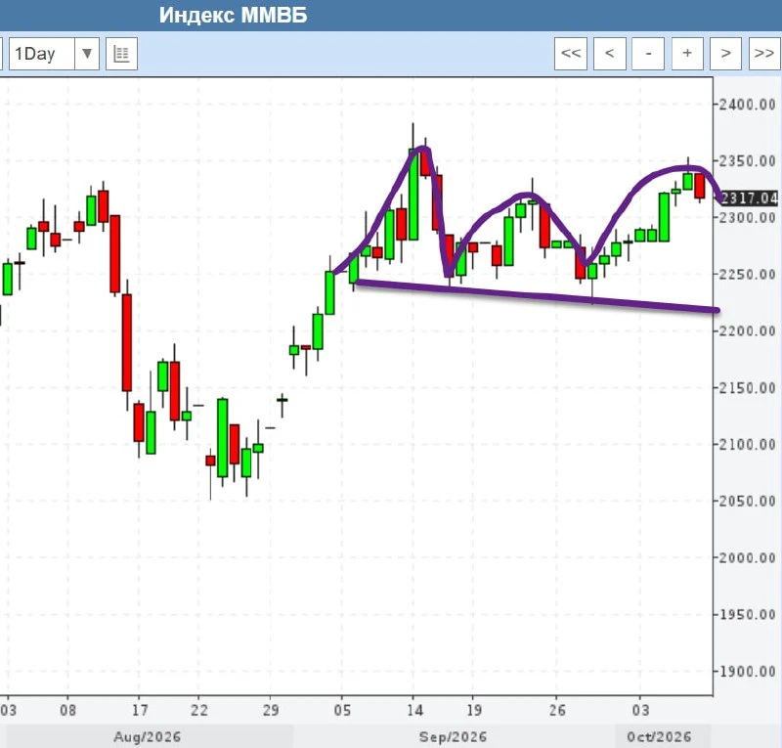The height and width of the screenshot is (748, 782).
Task: Click the 2000.00 price axis label
Action: point(747,557)
